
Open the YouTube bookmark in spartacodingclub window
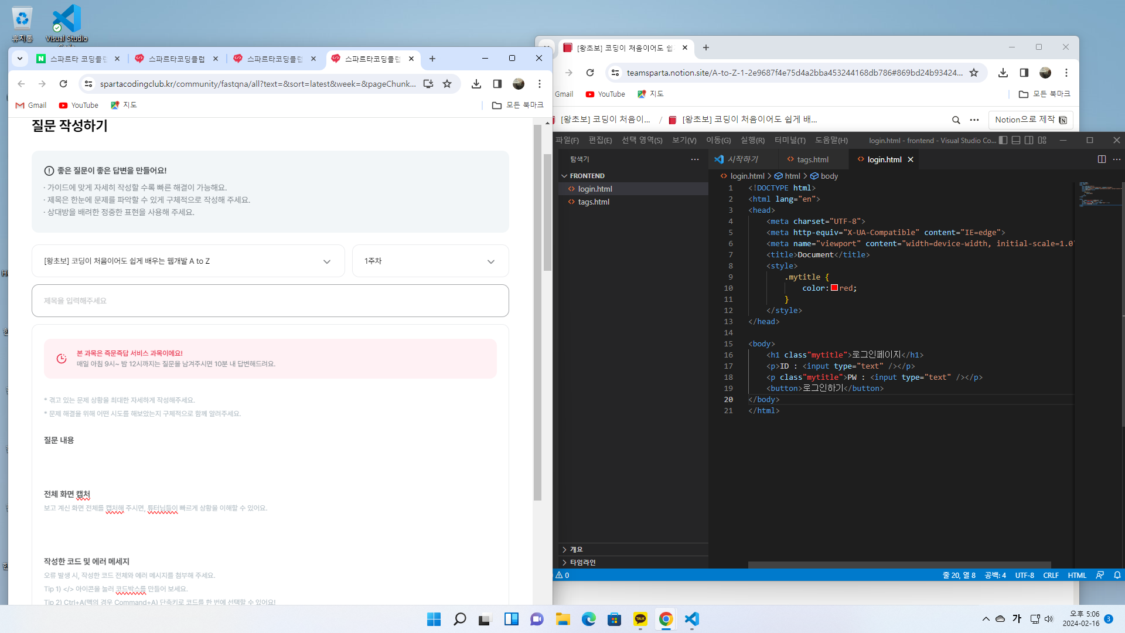[79, 105]
